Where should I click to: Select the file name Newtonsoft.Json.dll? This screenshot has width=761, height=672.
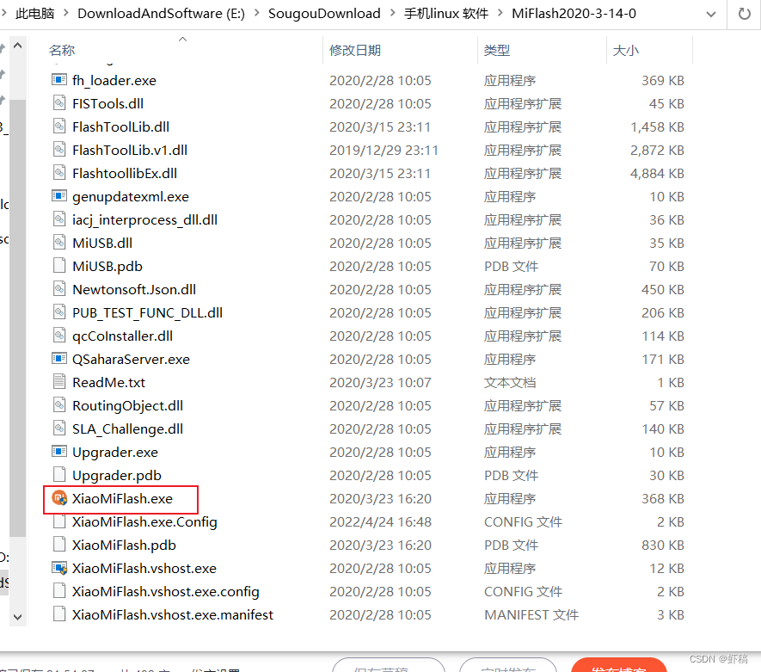tap(134, 289)
